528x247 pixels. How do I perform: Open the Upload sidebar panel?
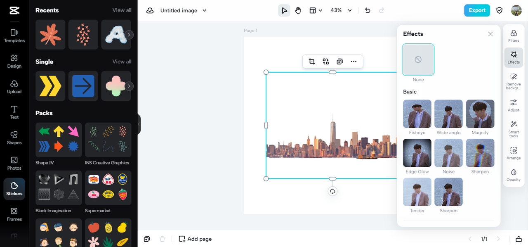(x=14, y=87)
